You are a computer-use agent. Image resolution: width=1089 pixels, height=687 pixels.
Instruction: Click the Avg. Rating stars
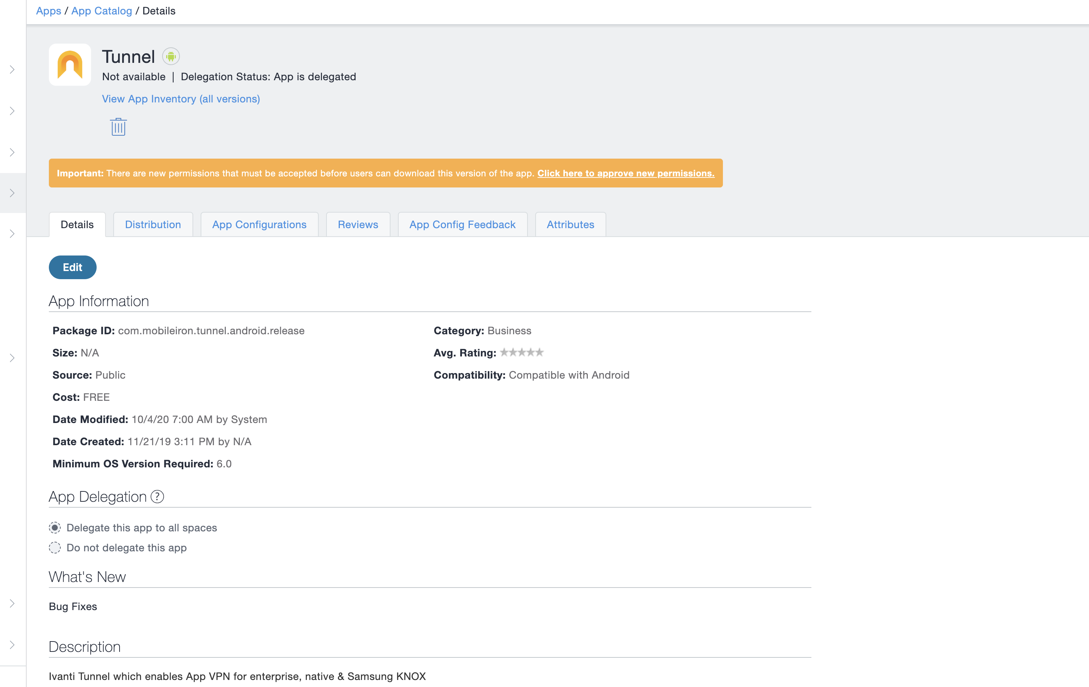[522, 352]
